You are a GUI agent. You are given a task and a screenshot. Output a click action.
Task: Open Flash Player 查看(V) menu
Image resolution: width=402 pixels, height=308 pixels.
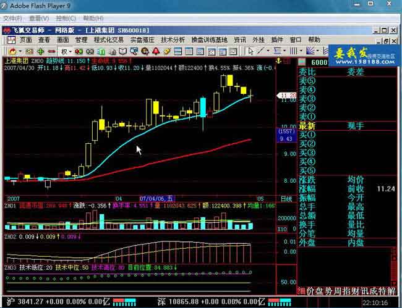pos(39,19)
